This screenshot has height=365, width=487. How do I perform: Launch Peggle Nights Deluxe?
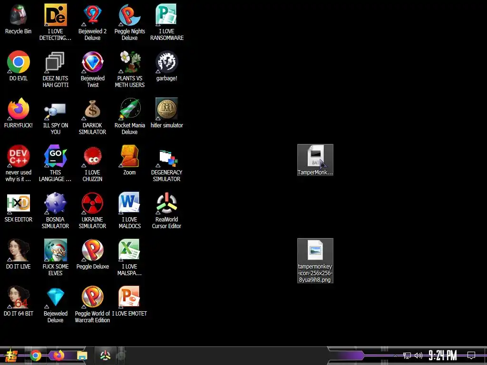point(129,22)
